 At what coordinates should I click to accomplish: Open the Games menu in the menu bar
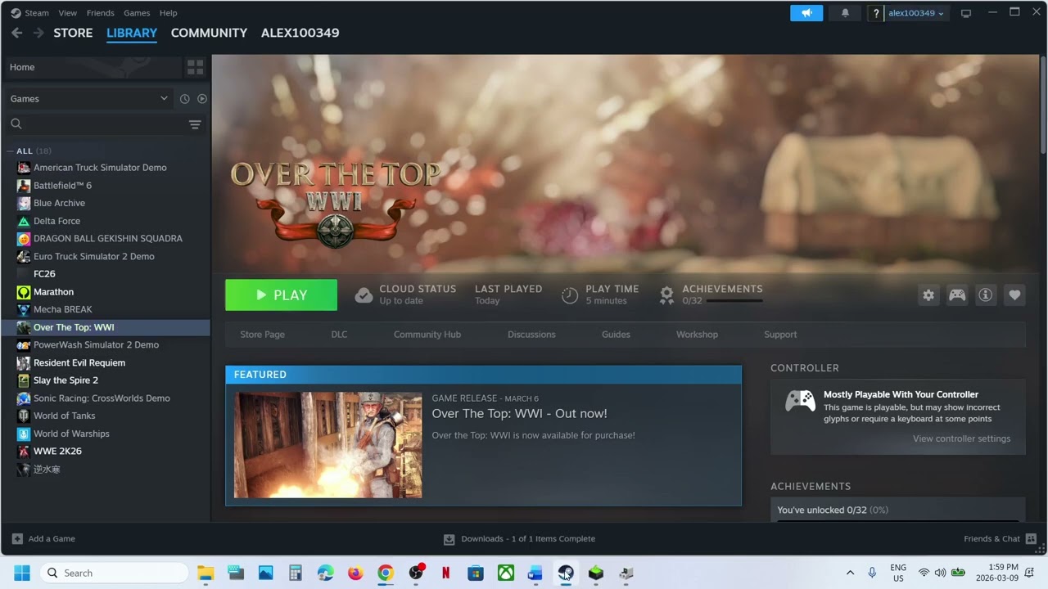(x=137, y=13)
